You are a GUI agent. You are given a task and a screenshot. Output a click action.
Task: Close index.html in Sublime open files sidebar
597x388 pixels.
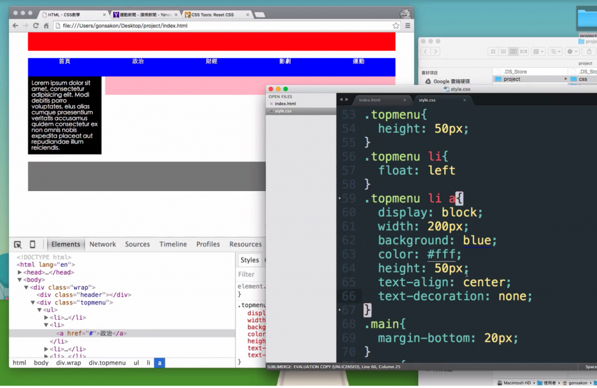point(271,104)
